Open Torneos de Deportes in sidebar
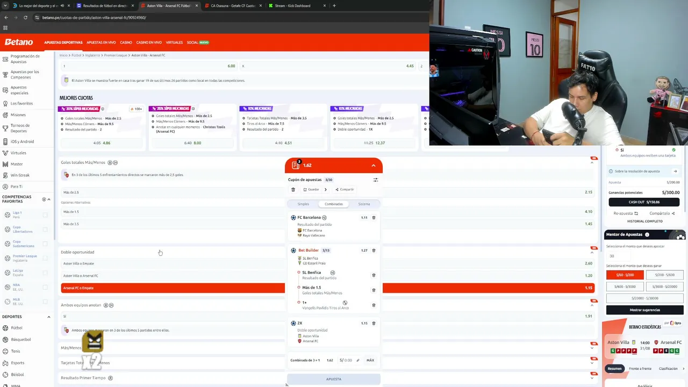The image size is (688, 387). tap(20, 128)
